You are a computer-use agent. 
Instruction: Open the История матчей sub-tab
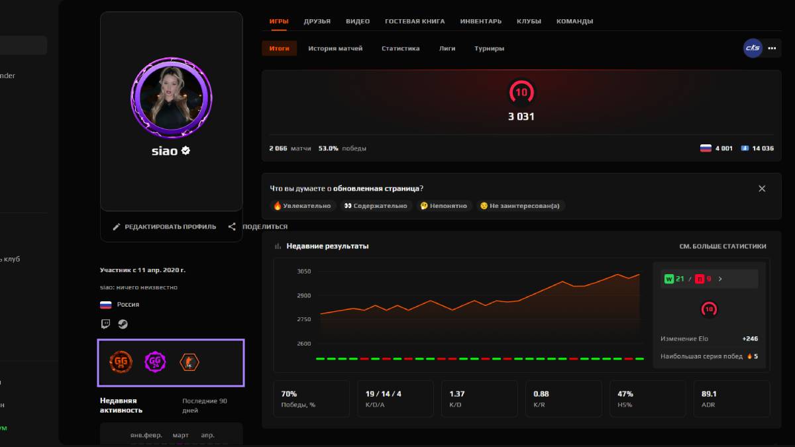[x=335, y=48]
